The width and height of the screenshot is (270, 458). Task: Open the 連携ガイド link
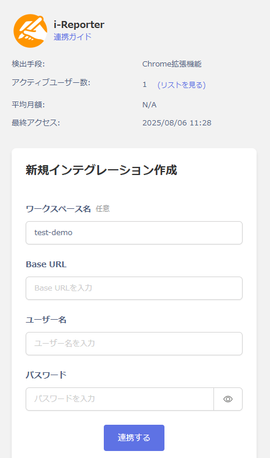pyautogui.click(x=72, y=37)
